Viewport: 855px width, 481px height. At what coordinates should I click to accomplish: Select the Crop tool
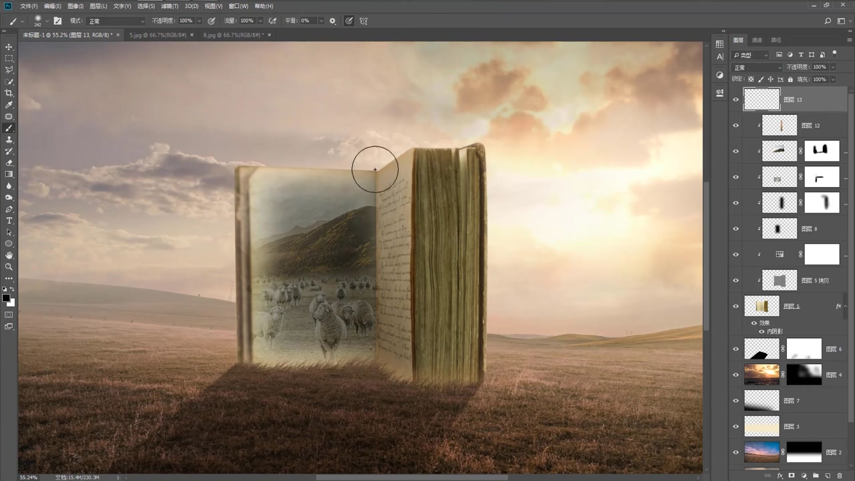pos(9,93)
